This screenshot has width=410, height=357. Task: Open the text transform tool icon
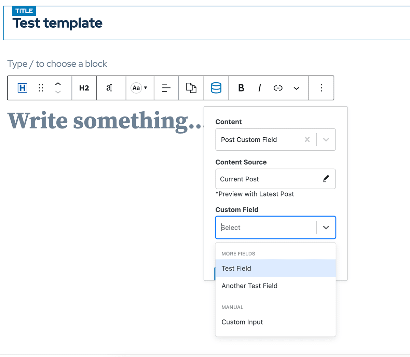tap(109, 88)
